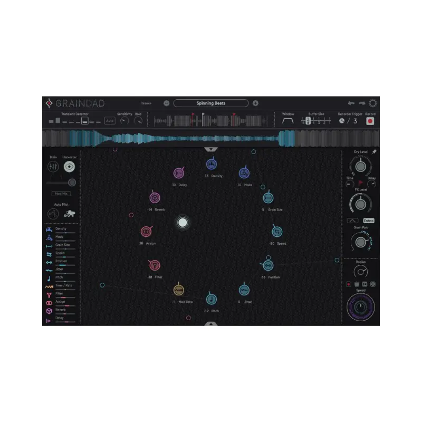This screenshot has width=422, height=422.
Task: Click the highlighted transient detector bar
Action: [85, 121]
